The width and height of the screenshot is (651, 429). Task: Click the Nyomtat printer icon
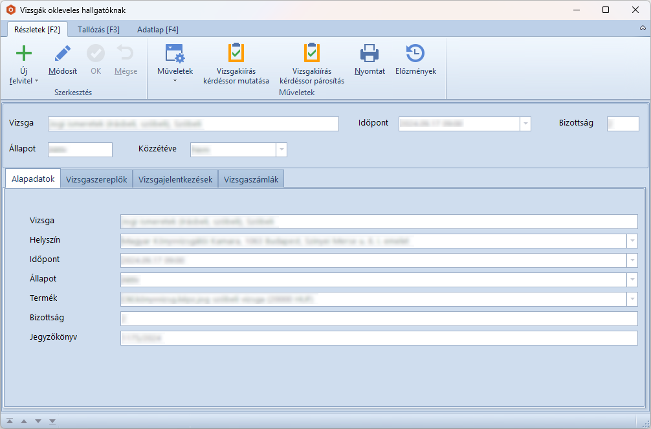point(370,54)
